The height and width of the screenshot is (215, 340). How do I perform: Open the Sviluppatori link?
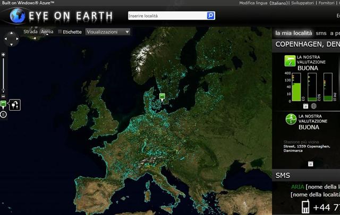click(301, 3)
